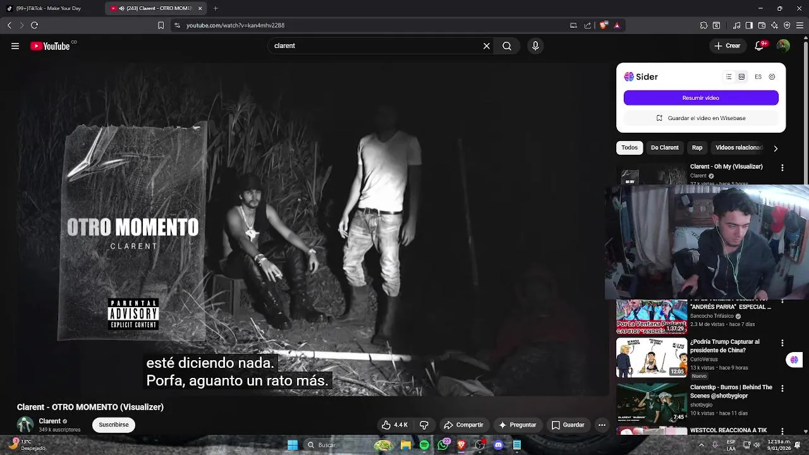Open browser share icon in address bar
The height and width of the screenshot is (455, 809).
(587, 25)
